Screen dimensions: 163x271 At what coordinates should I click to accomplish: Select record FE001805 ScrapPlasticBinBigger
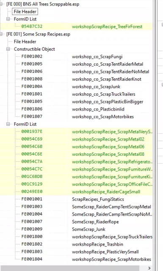[x=76, y=102]
